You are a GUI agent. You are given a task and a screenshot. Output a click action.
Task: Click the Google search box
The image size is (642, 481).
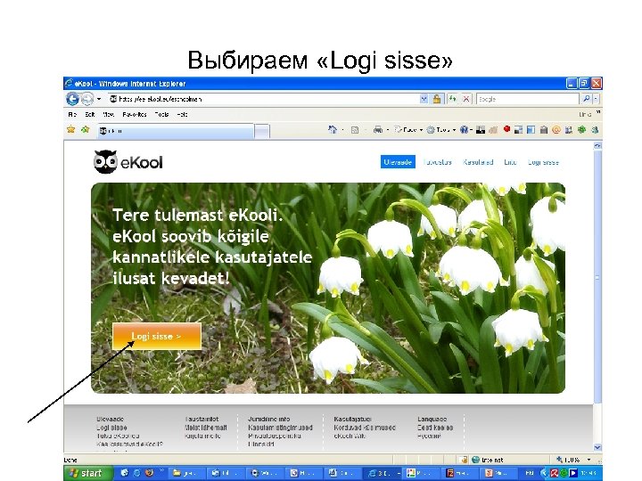pos(527,99)
